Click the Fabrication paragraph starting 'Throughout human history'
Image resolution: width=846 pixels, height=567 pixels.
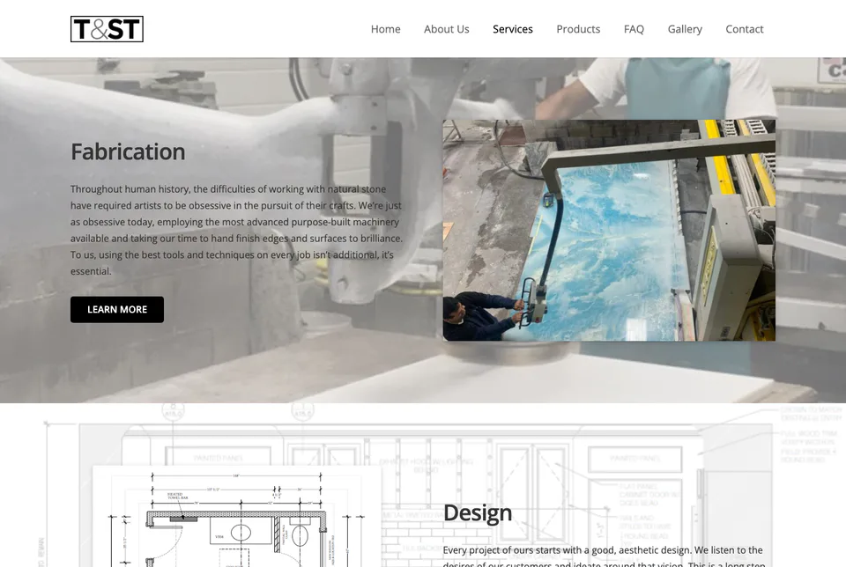click(x=236, y=230)
